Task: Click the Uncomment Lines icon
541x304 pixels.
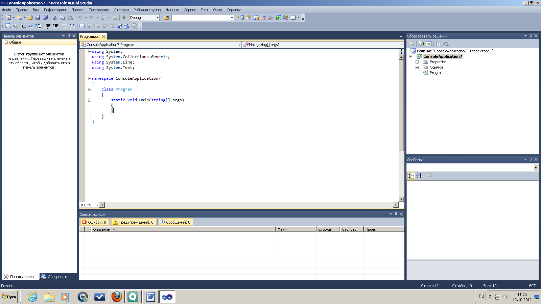Action: click(72, 26)
